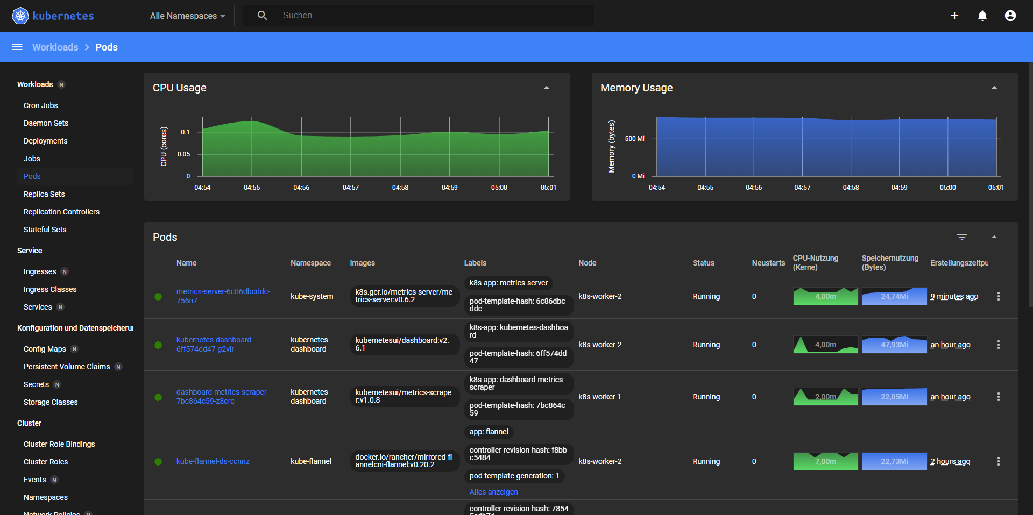Screen dimensions: 1033x515
Task: Click the 9 minutes ago creation time
Action: pyautogui.click(x=954, y=296)
